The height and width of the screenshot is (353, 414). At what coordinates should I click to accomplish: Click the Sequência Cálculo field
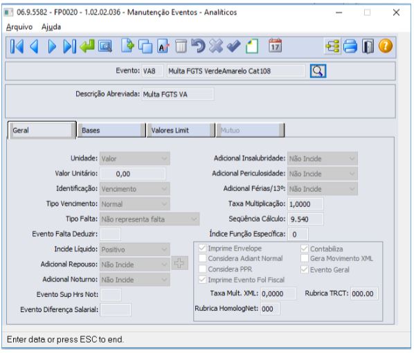click(305, 219)
